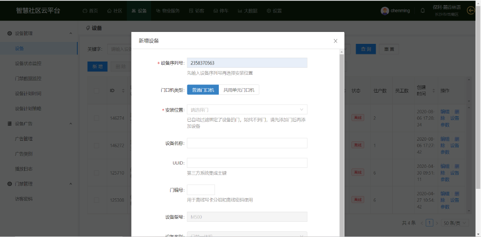The image size is (481, 237).
Task: Toggle the select-all checkbox in table header
Action: 97,91
